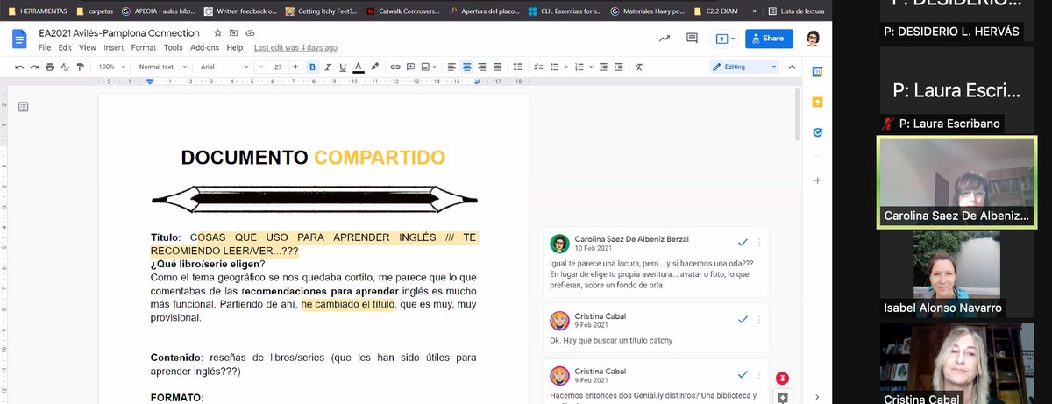Star the EA2021 Avilés-Pamplona Connection document
This screenshot has height=404, width=1052.
pyautogui.click(x=218, y=32)
